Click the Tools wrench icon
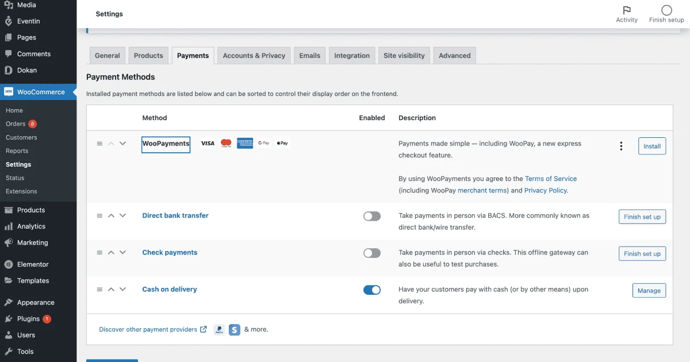The image size is (690, 362). point(9,351)
